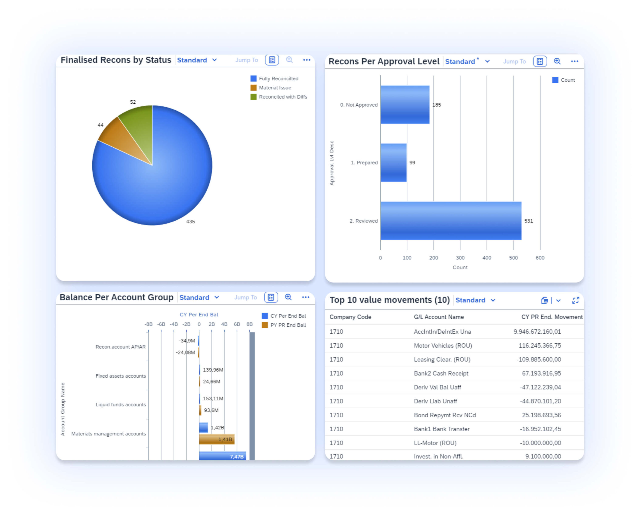Click Jump To in Recons Per Approval Level
640x516 pixels.
tap(514, 61)
